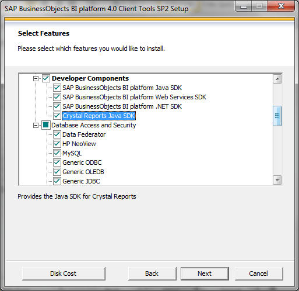
Task: Cancel the setup wizard
Action: coord(259,273)
